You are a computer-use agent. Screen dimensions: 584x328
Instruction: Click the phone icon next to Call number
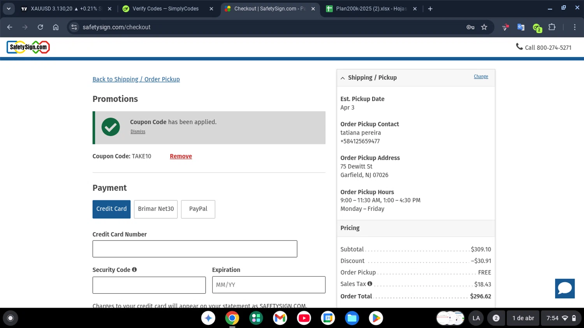519,46
